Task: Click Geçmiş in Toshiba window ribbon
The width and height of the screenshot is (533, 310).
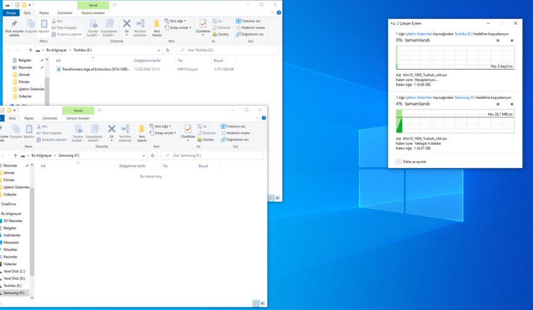Action: tap(221, 34)
